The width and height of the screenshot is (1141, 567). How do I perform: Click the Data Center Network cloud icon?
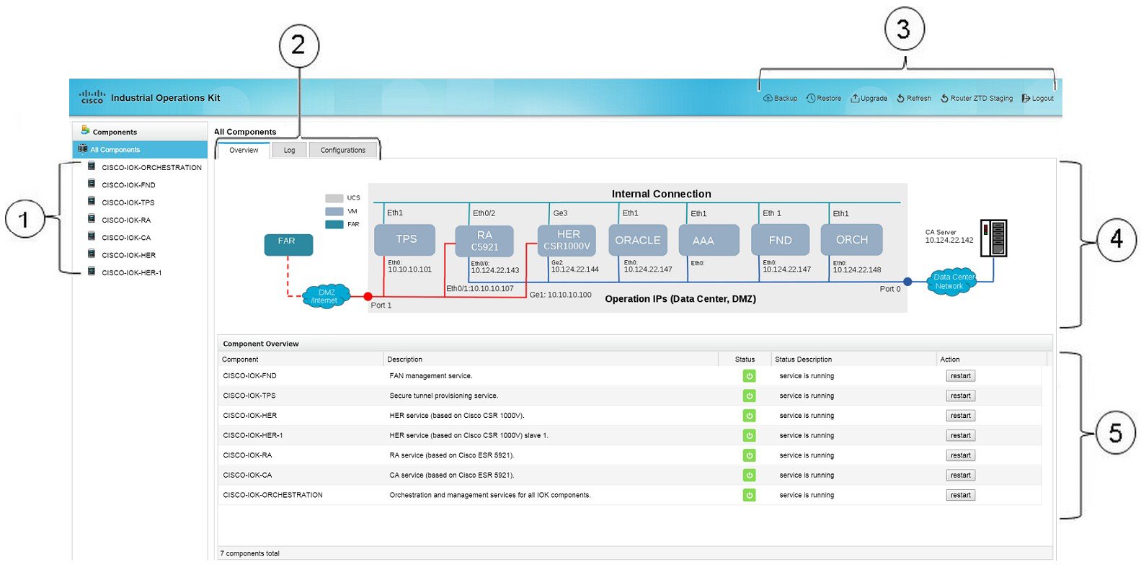(952, 281)
